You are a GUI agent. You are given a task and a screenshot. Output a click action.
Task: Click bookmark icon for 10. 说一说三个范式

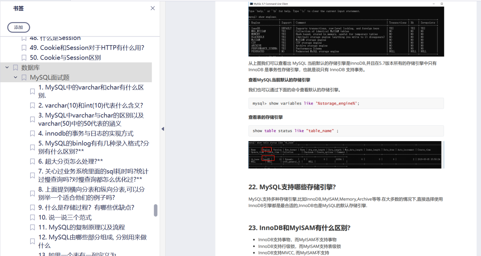point(32,217)
